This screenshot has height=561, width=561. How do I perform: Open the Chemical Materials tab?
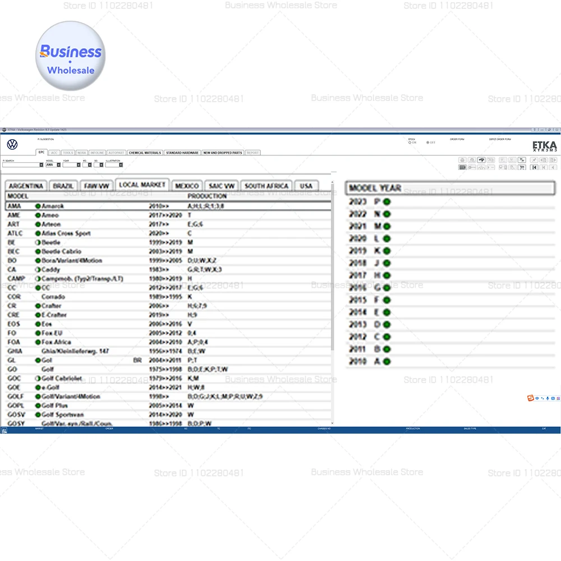click(145, 153)
